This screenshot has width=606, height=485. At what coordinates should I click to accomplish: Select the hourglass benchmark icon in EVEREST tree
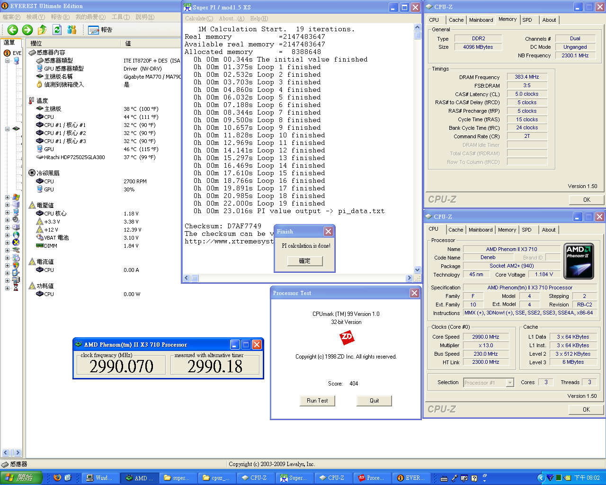[x=16, y=287]
